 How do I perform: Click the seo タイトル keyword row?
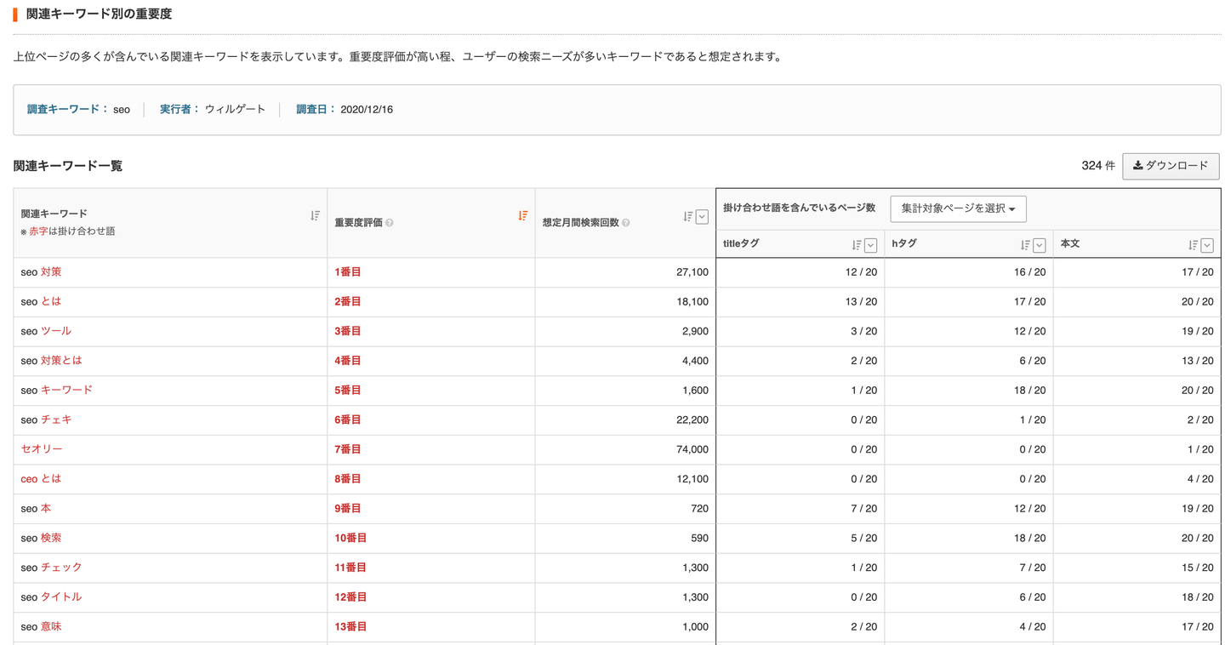coord(51,597)
